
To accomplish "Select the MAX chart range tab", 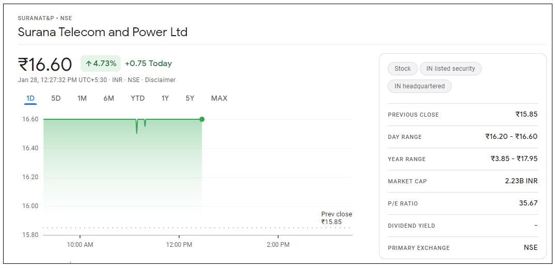I will click(219, 99).
